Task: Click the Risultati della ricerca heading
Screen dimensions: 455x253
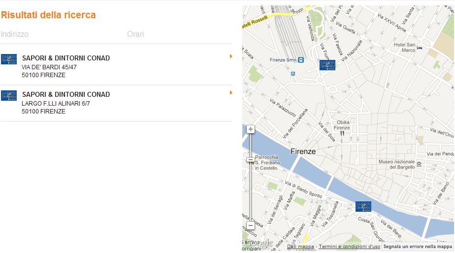Action: coord(48,15)
